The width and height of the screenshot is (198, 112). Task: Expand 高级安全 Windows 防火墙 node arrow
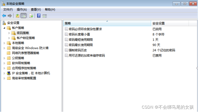4,48
